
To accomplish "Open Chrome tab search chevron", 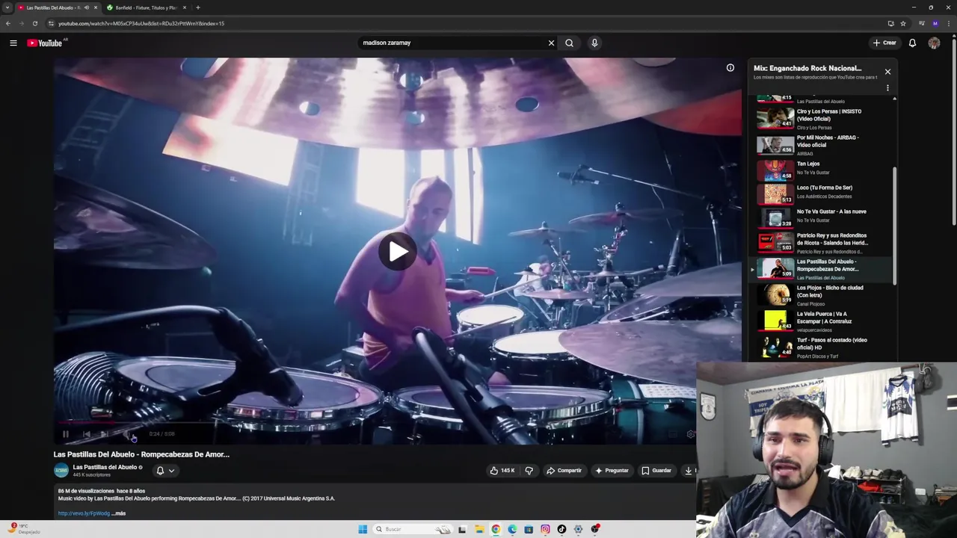I will [7, 7].
